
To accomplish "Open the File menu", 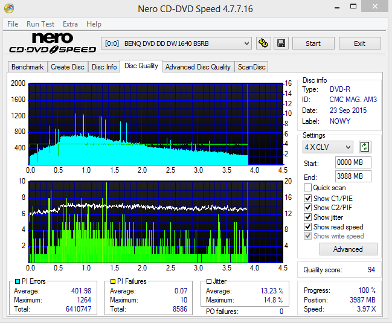I will point(13,24).
